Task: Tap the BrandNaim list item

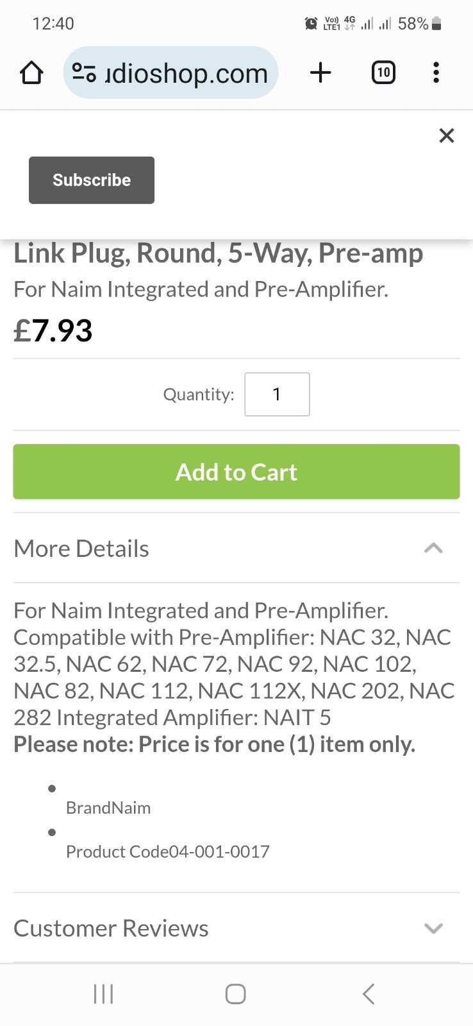Action: click(108, 808)
